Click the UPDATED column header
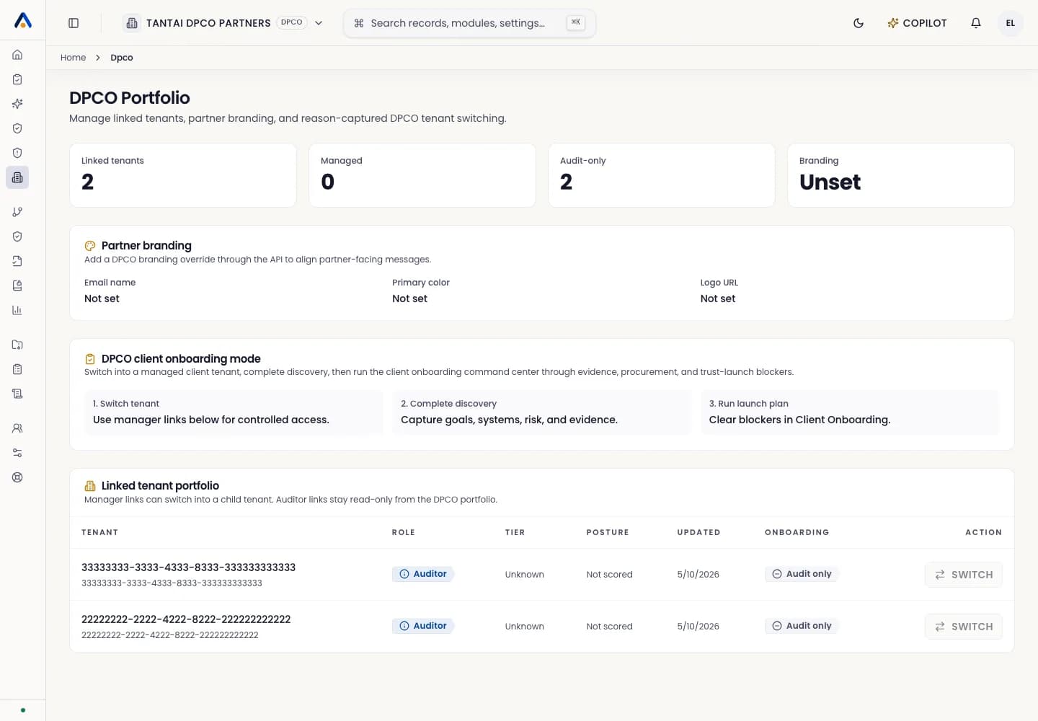Screen dimensions: 1038x721 tap(698, 532)
